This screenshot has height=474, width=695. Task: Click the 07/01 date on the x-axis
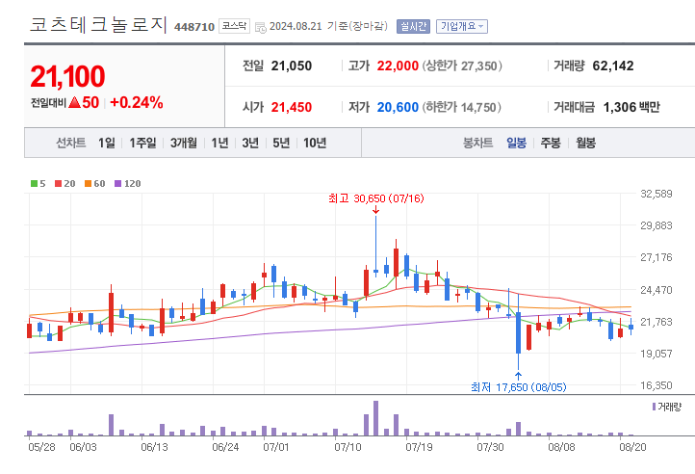[275, 447]
